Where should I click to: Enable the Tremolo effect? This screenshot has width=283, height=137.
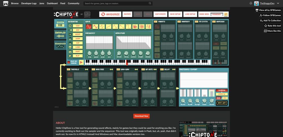click(68, 69)
